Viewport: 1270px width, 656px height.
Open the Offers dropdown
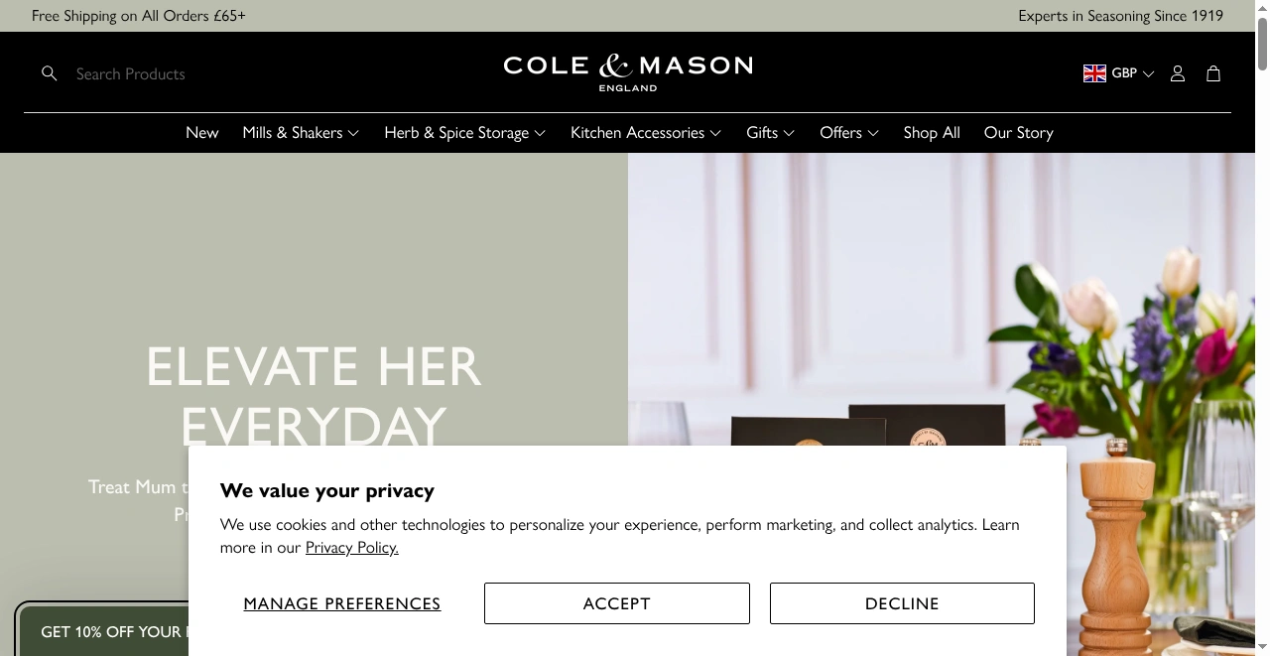[848, 132]
